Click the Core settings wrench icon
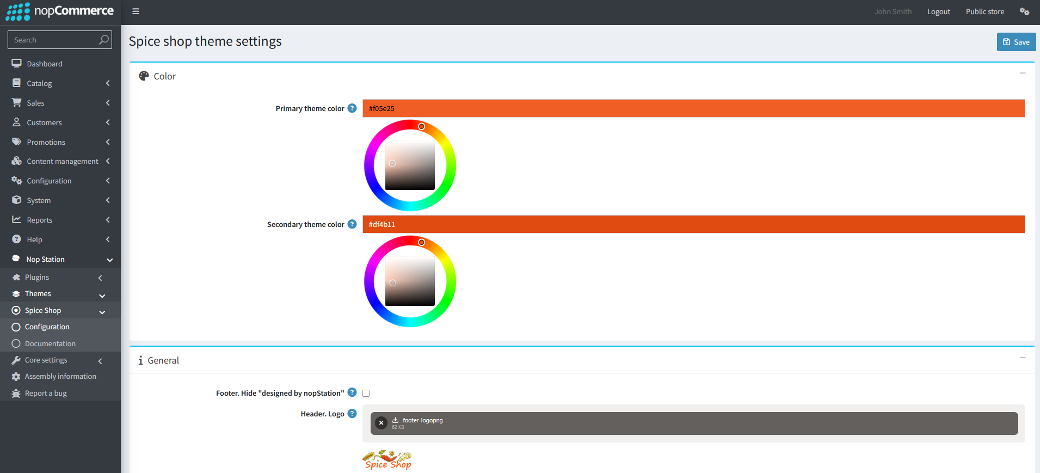Screen dimensions: 1040x473 tap(16, 360)
